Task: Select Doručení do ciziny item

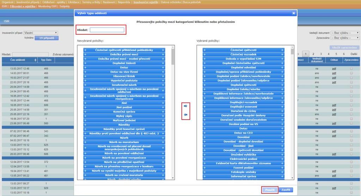Action: 243,111
